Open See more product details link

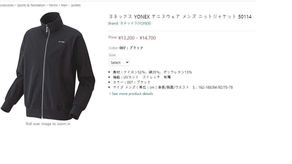pos(132,94)
